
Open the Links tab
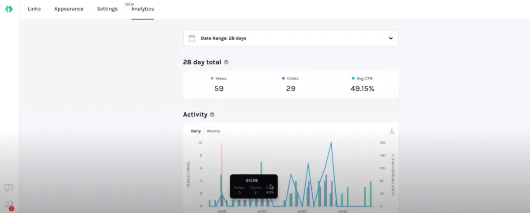(34, 9)
